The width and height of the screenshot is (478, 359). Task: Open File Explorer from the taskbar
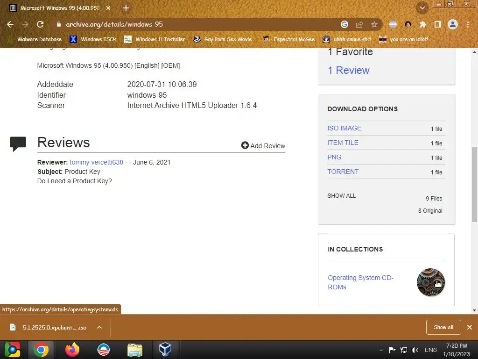click(x=134, y=350)
